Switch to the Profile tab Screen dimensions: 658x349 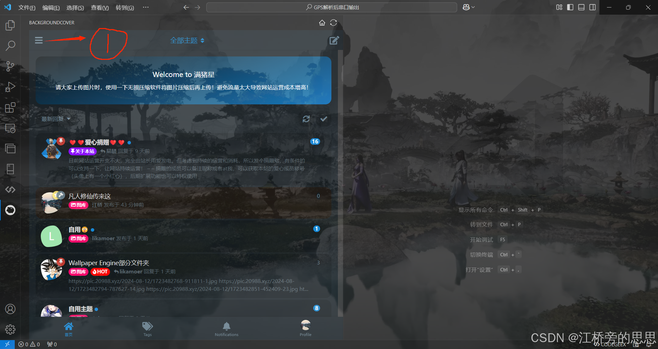click(x=305, y=329)
